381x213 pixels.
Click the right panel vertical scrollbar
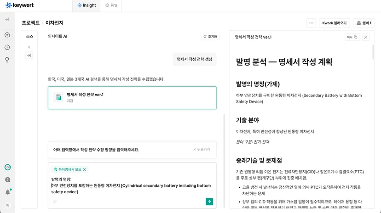click(x=373, y=52)
